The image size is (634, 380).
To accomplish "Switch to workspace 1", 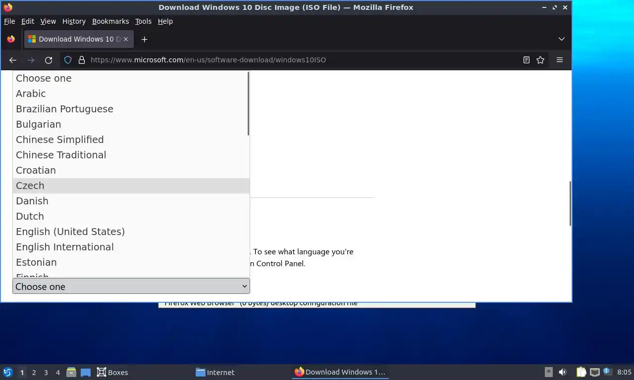I will pyautogui.click(x=22, y=373).
